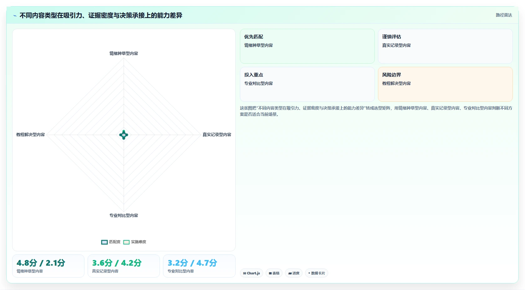
Task: Click 真实记录型内容 text in 谨慎评估 card
Action: click(x=396, y=45)
